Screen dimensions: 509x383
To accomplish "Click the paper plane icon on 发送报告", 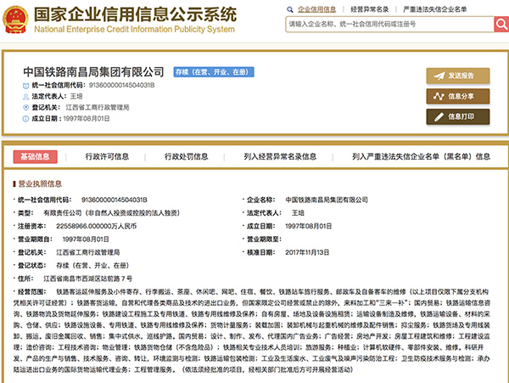I will [x=439, y=76].
